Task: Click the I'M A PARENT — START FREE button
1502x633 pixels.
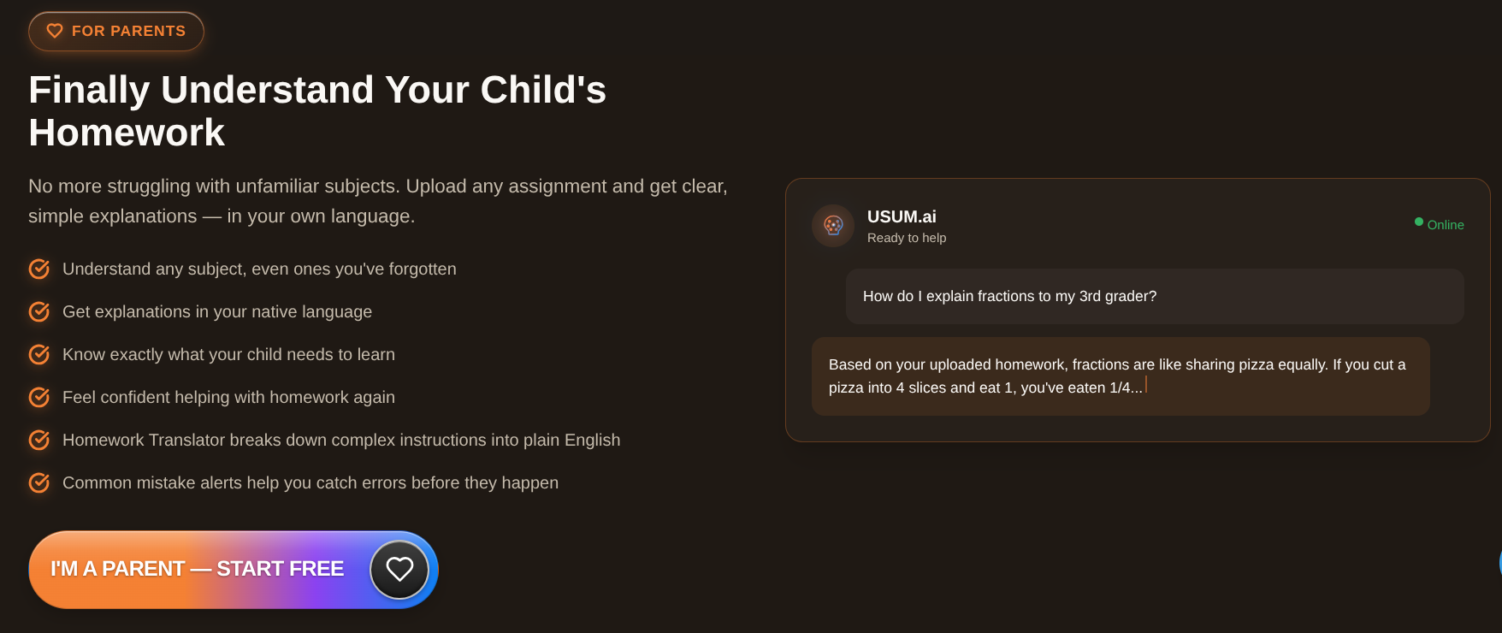Action: [x=234, y=570]
